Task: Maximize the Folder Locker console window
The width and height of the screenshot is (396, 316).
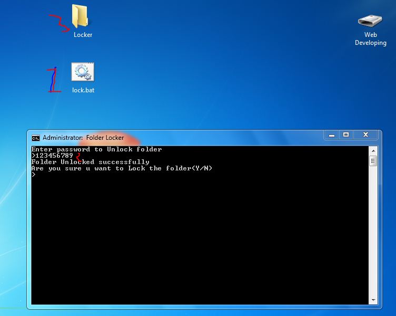Action: (x=346, y=135)
